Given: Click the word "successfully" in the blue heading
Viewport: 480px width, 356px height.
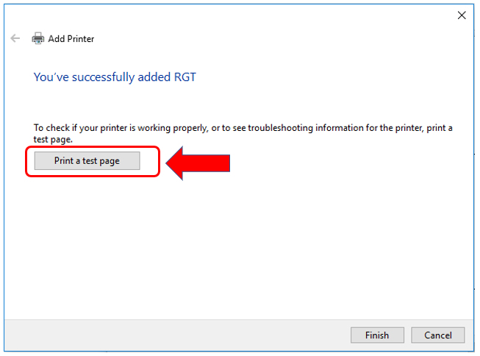Looking at the screenshot, I should coord(104,76).
